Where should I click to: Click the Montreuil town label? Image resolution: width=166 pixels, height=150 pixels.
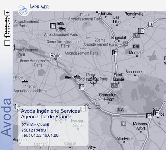tap(137, 53)
